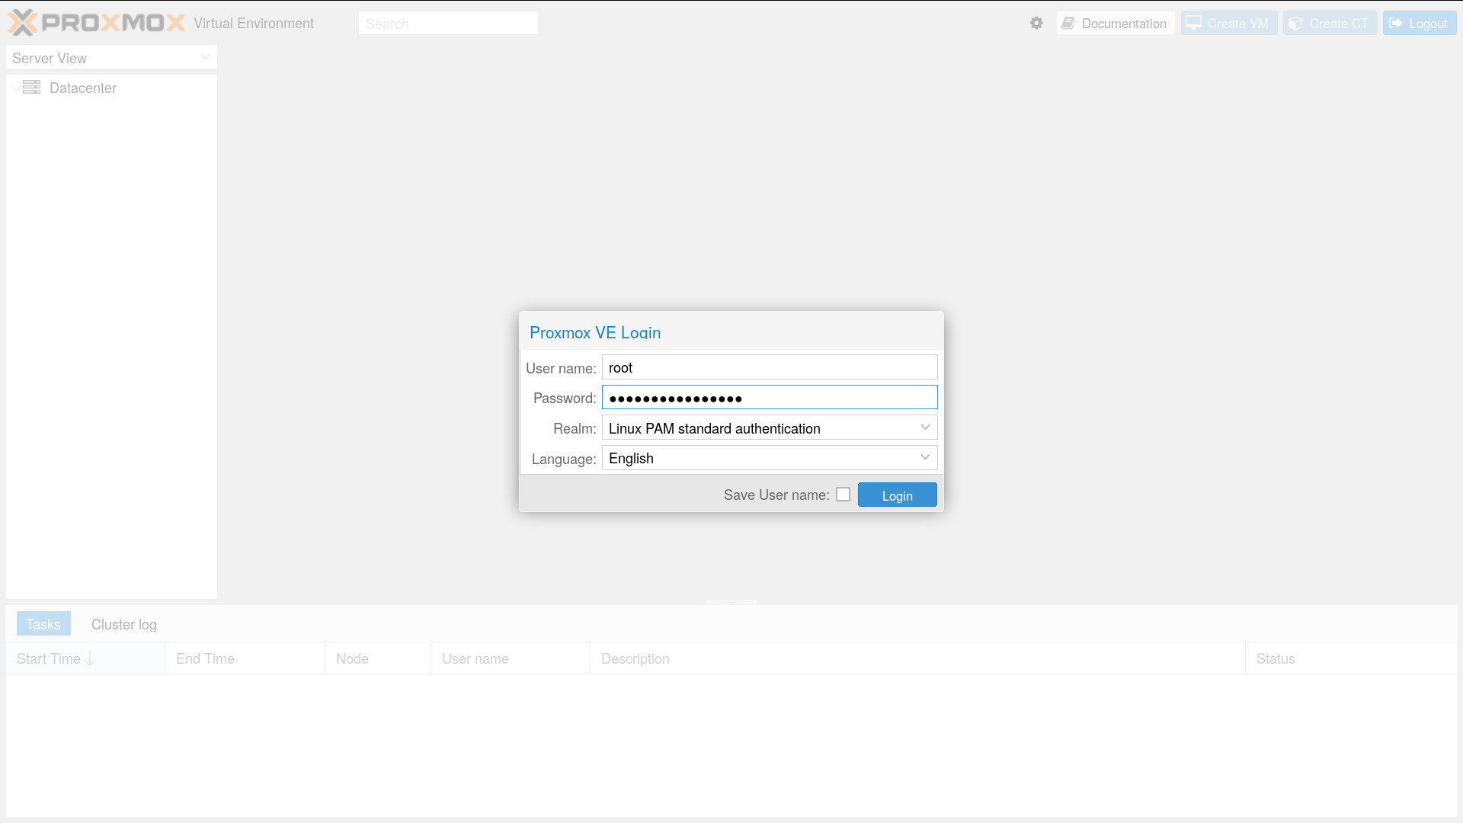
Task: Click the Logout arrow icon
Action: pos(1396,23)
